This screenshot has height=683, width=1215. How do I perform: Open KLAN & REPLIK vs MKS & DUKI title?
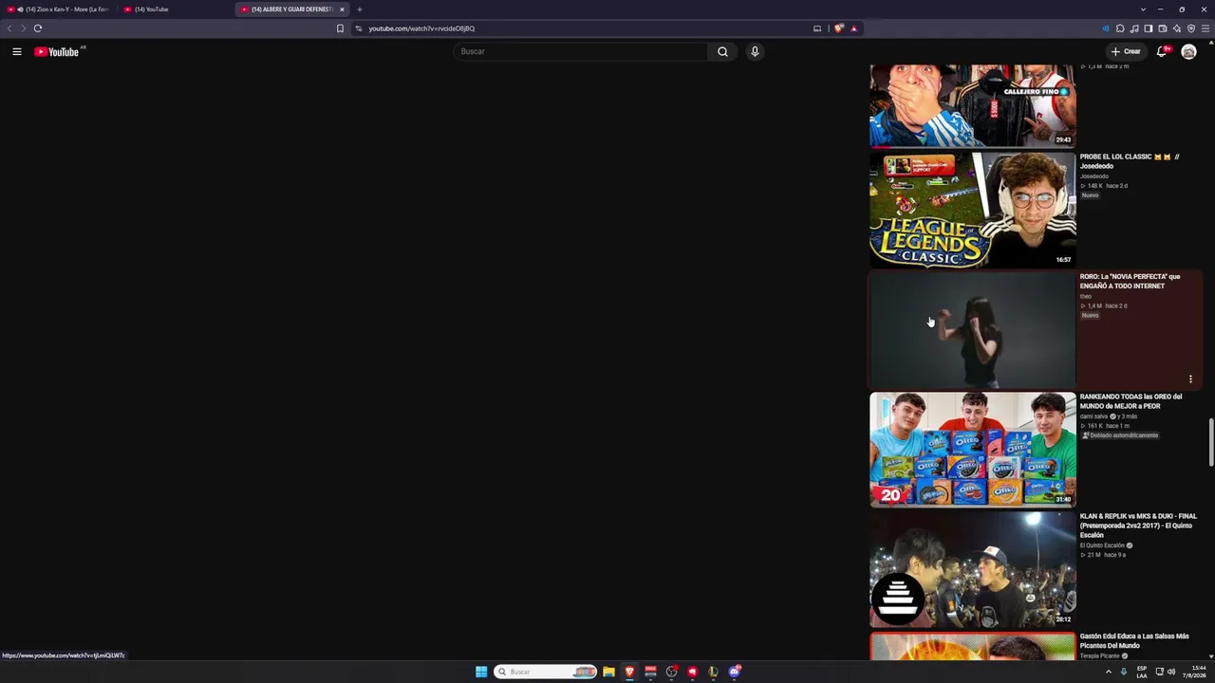click(1138, 526)
